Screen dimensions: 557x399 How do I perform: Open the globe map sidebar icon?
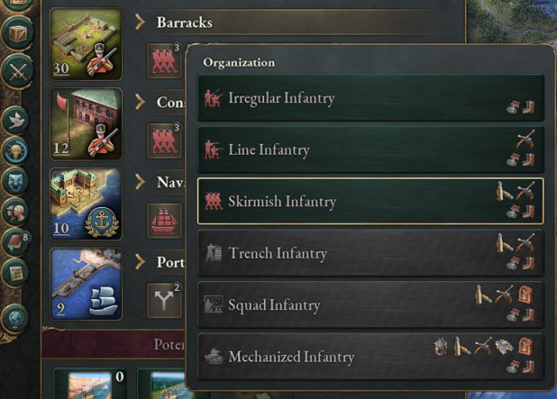pyautogui.click(x=16, y=319)
